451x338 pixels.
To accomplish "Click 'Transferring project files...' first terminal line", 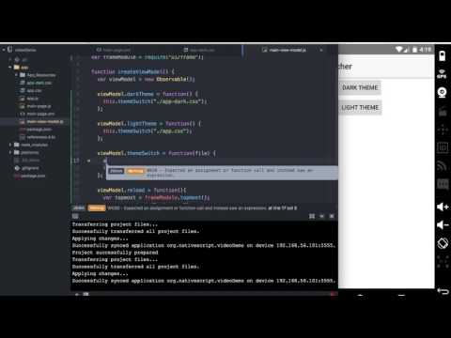I will point(115,224).
